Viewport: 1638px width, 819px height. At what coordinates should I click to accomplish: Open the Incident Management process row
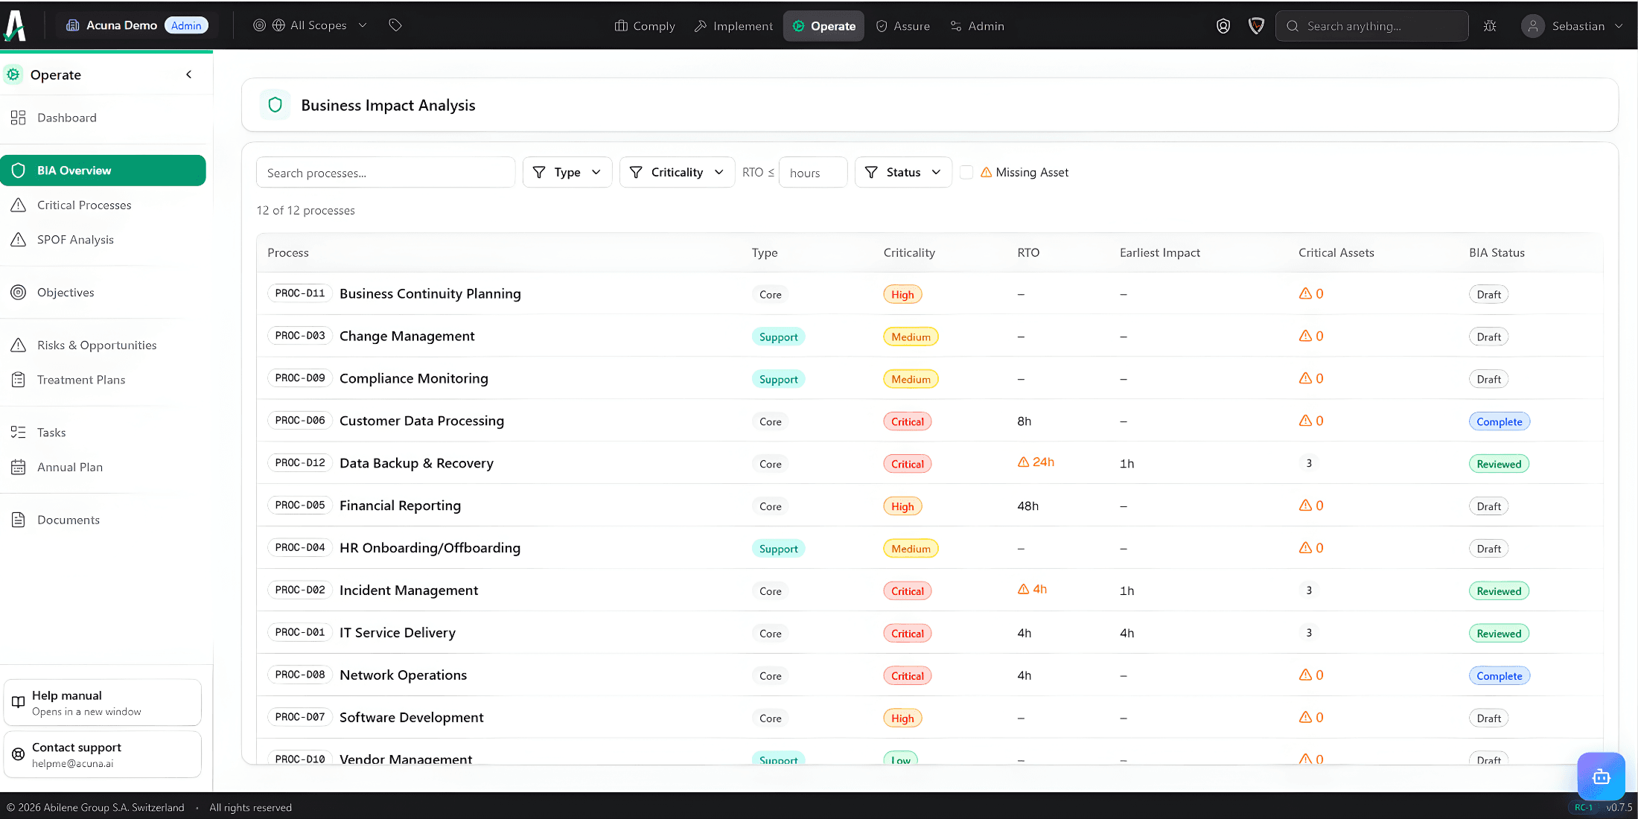coord(409,590)
